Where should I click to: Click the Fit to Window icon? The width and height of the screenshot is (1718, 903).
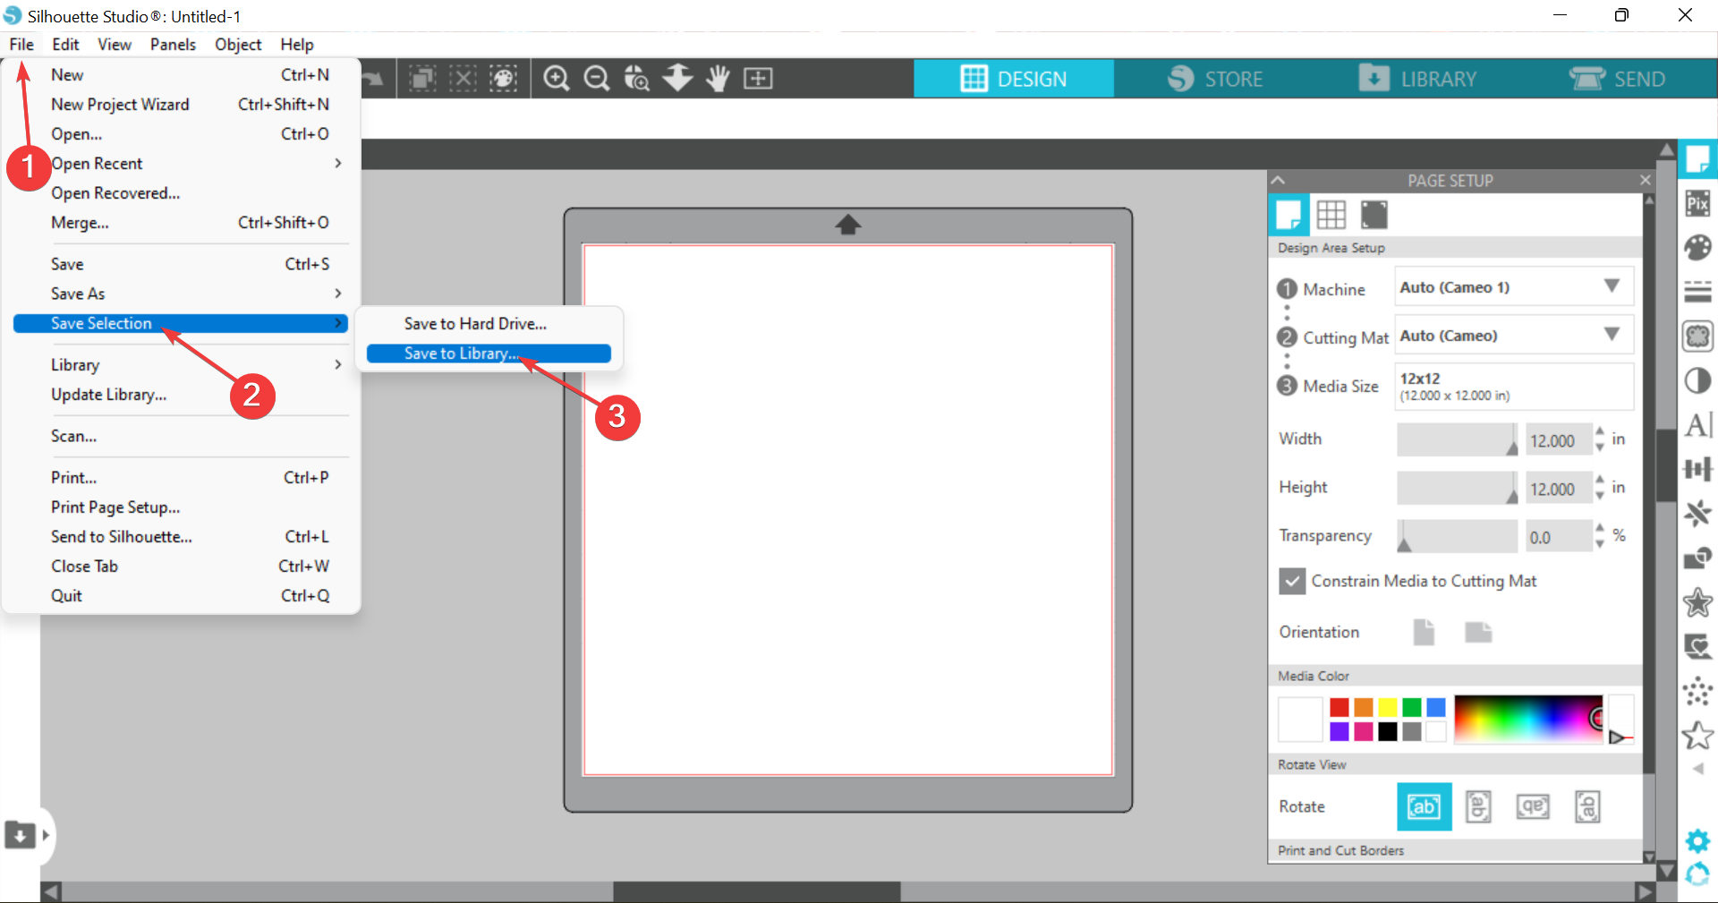click(758, 79)
